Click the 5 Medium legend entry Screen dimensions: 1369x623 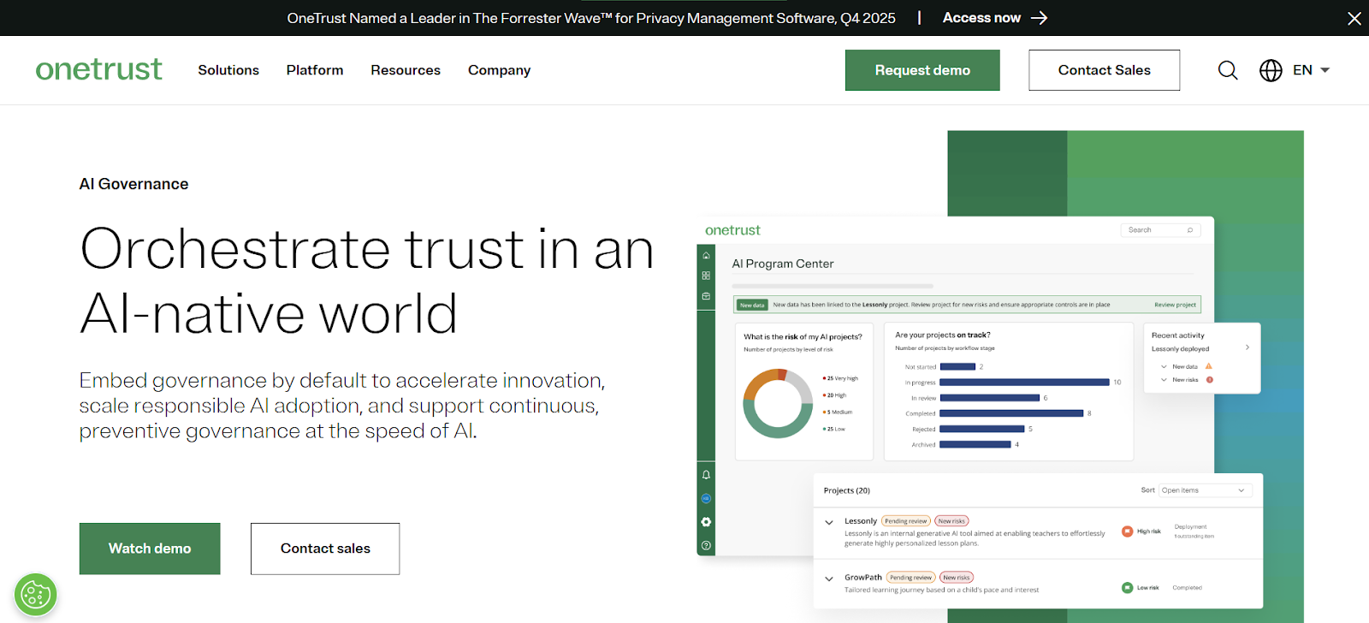tap(838, 412)
